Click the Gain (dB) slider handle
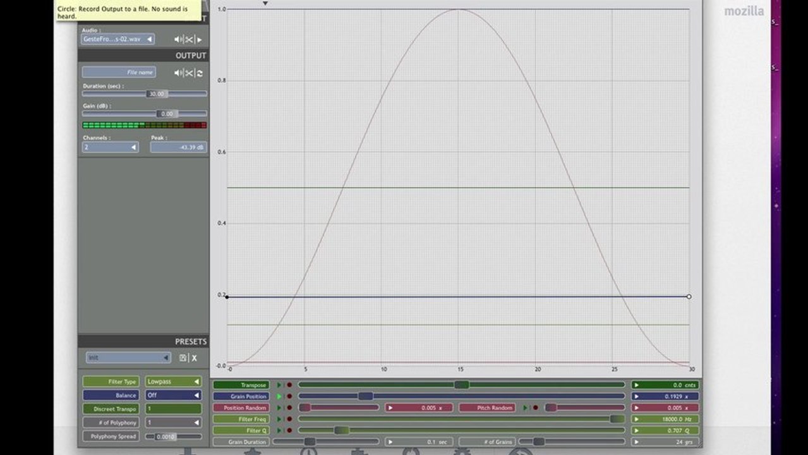The image size is (808, 455). tap(167, 114)
